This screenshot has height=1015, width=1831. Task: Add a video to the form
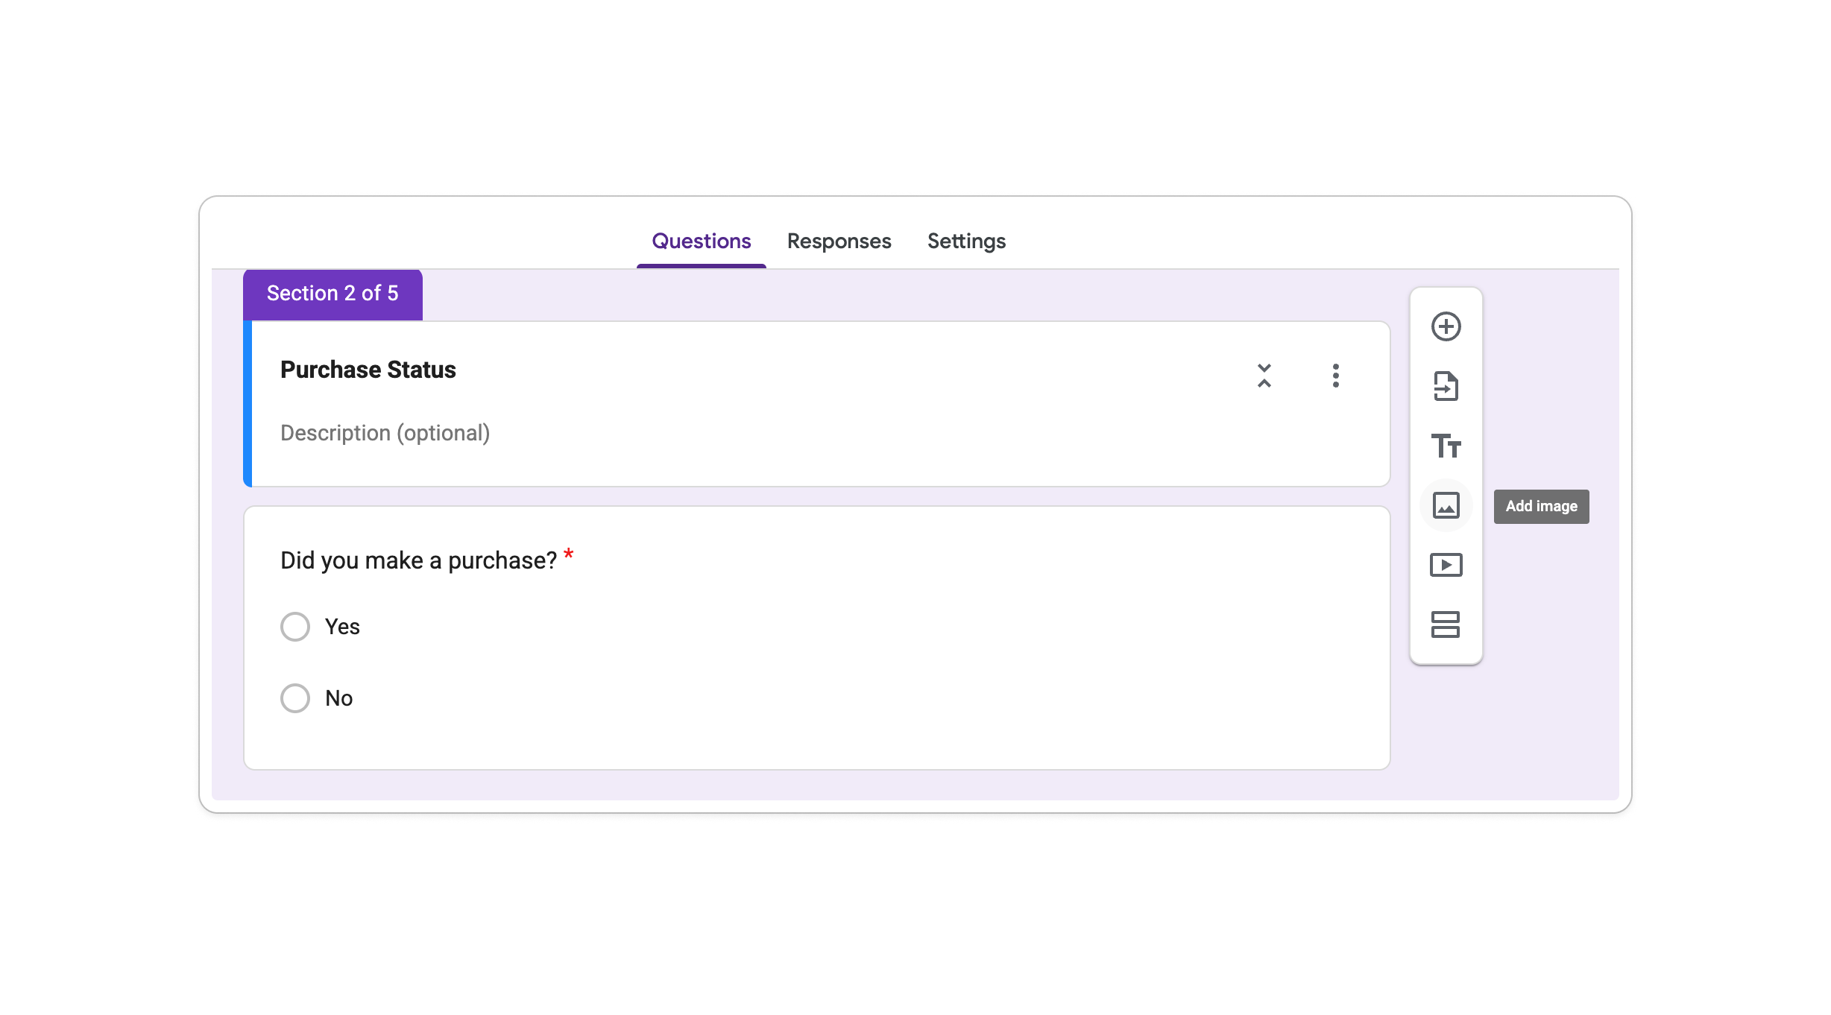point(1447,565)
